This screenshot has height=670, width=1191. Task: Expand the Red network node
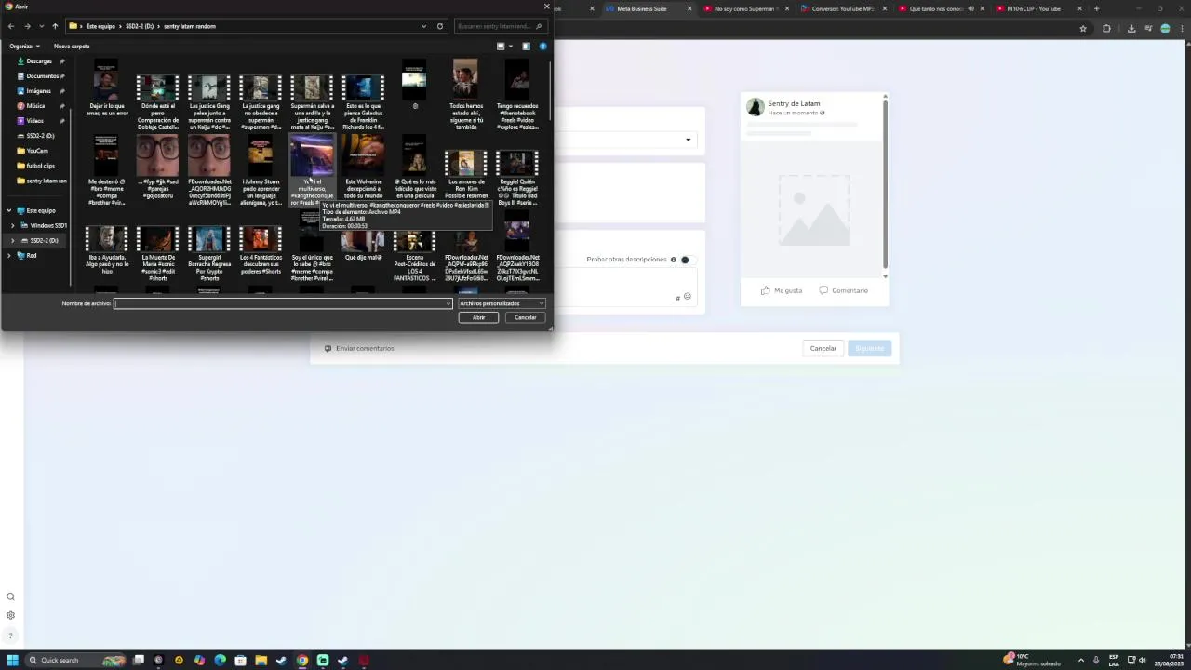coord(10,255)
